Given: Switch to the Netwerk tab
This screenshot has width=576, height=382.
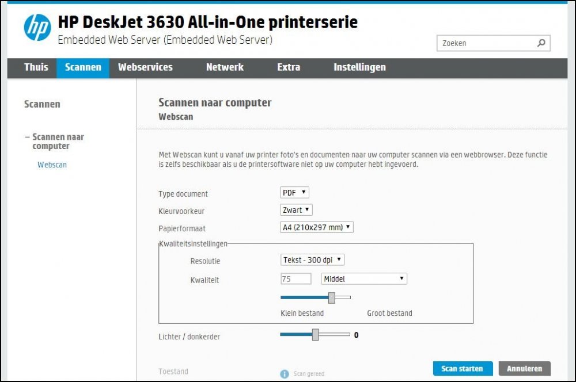Looking at the screenshot, I should tap(224, 67).
